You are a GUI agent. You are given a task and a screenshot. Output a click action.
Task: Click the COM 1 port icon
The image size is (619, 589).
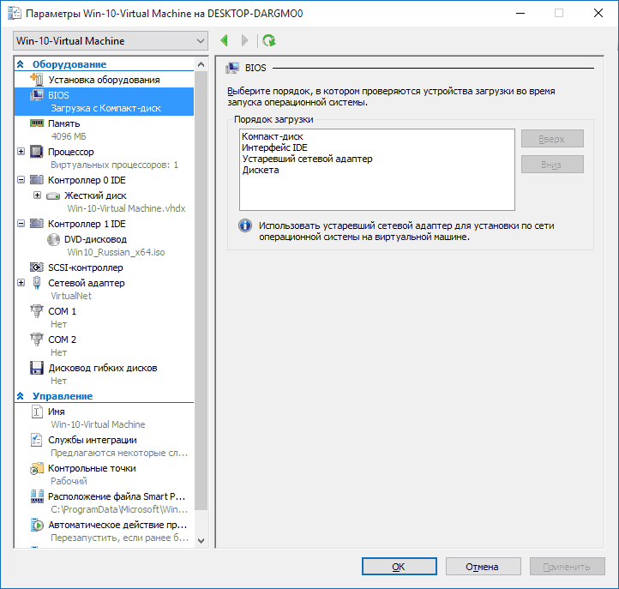[x=37, y=311]
